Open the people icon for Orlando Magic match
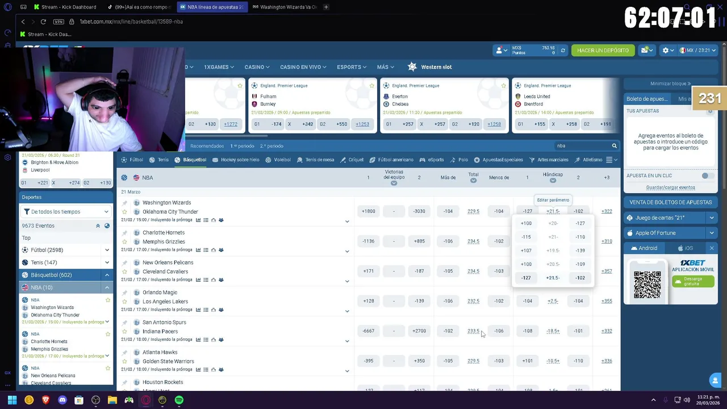The width and height of the screenshot is (727, 409). (x=221, y=310)
